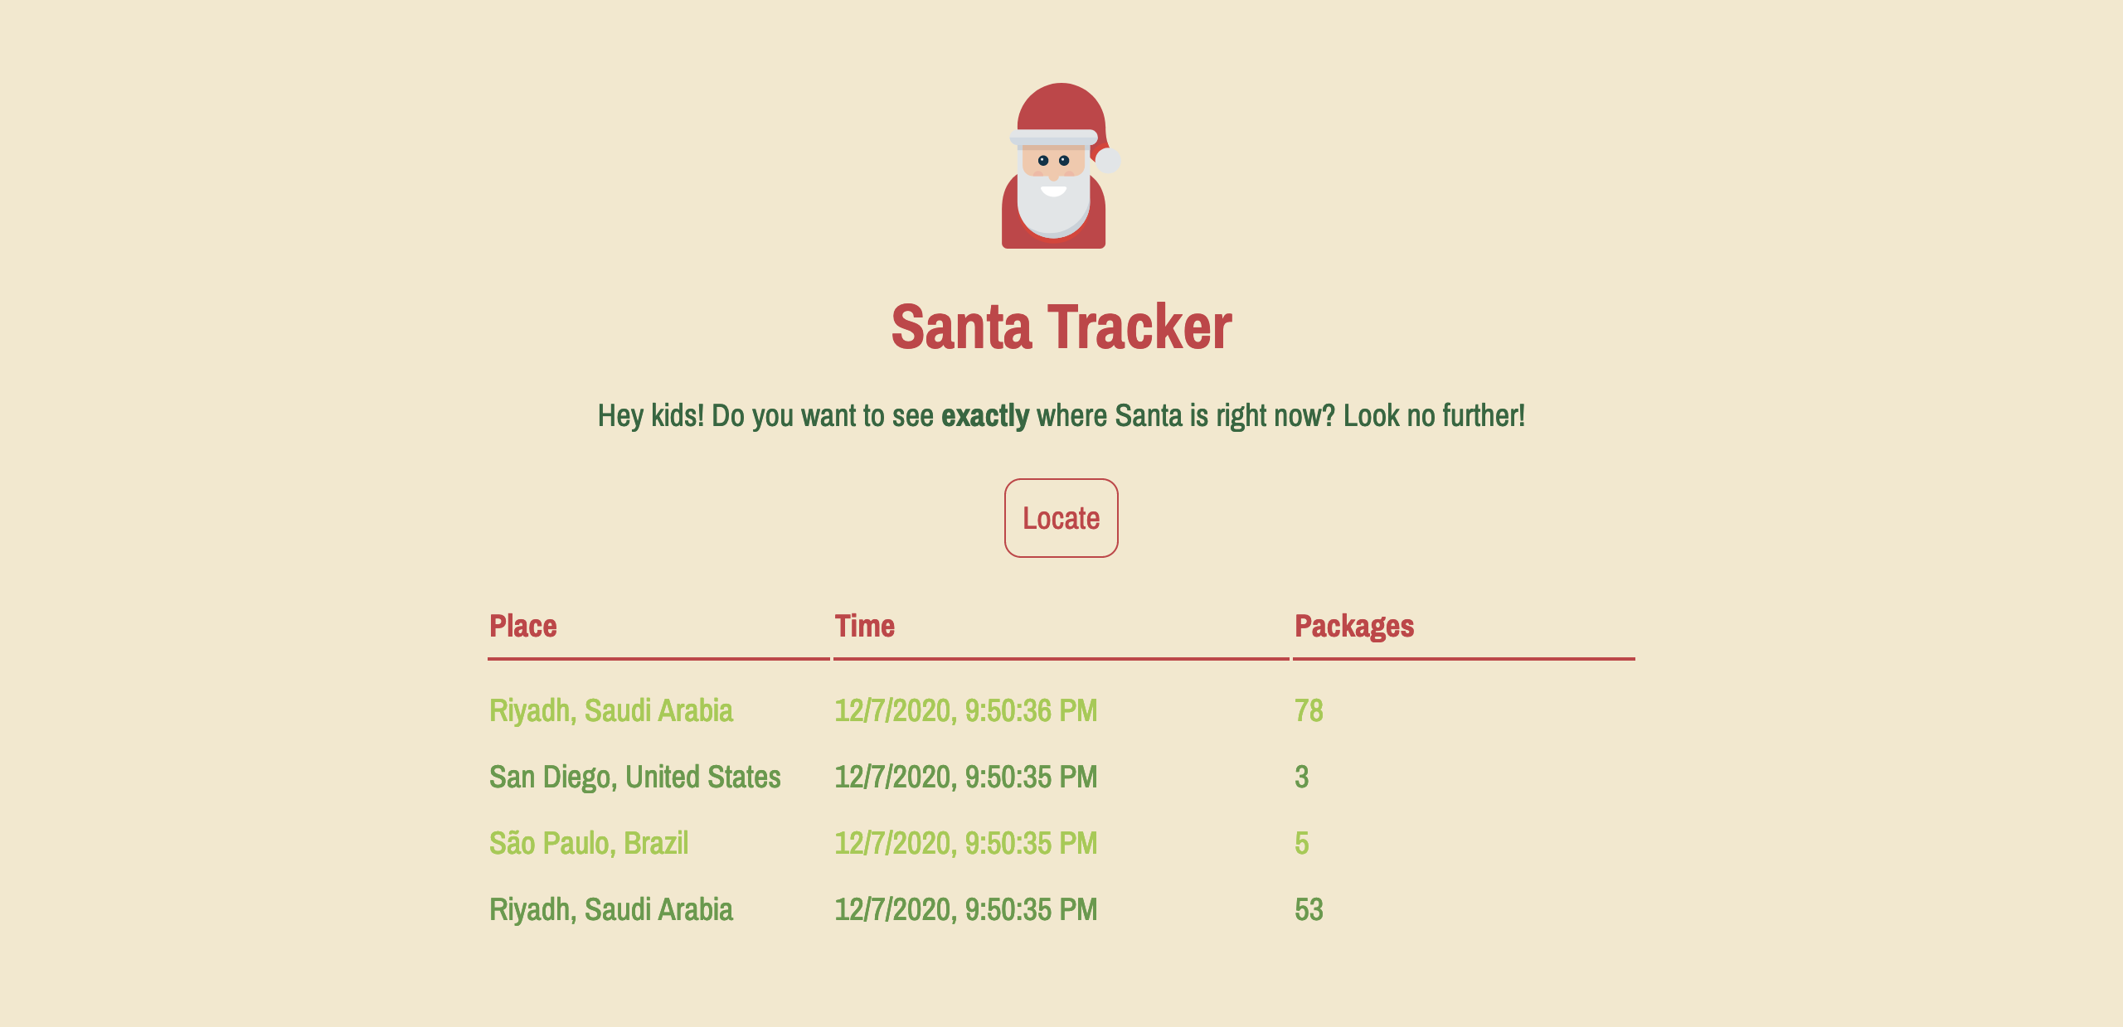The width and height of the screenshot is (2123, 1027).
Task: Select the Place column header
Action: (x=523, y=627)
